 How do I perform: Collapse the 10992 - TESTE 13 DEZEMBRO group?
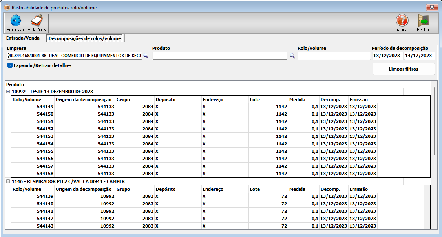coord(8,92)
